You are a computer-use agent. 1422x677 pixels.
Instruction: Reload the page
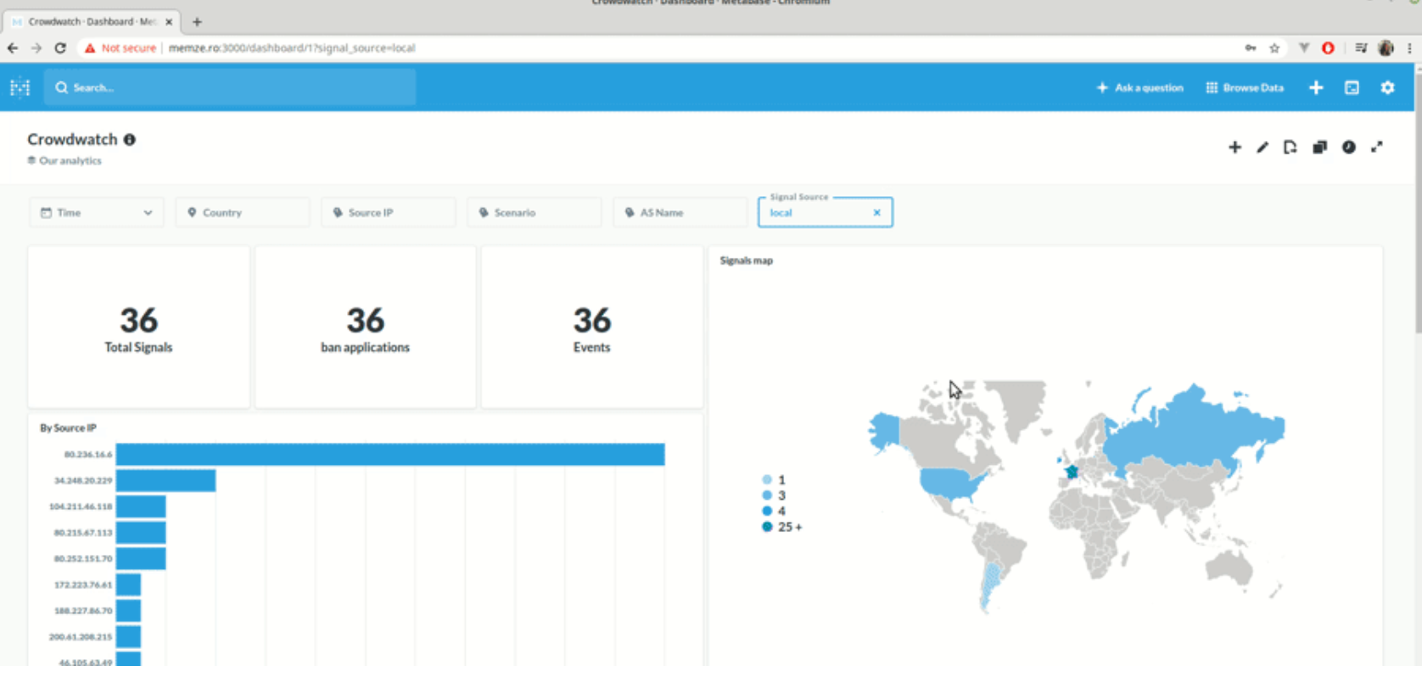point(60,48)
